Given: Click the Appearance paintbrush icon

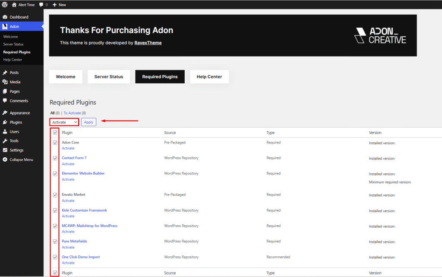Looking at the screenshot, I should (5, 113).
